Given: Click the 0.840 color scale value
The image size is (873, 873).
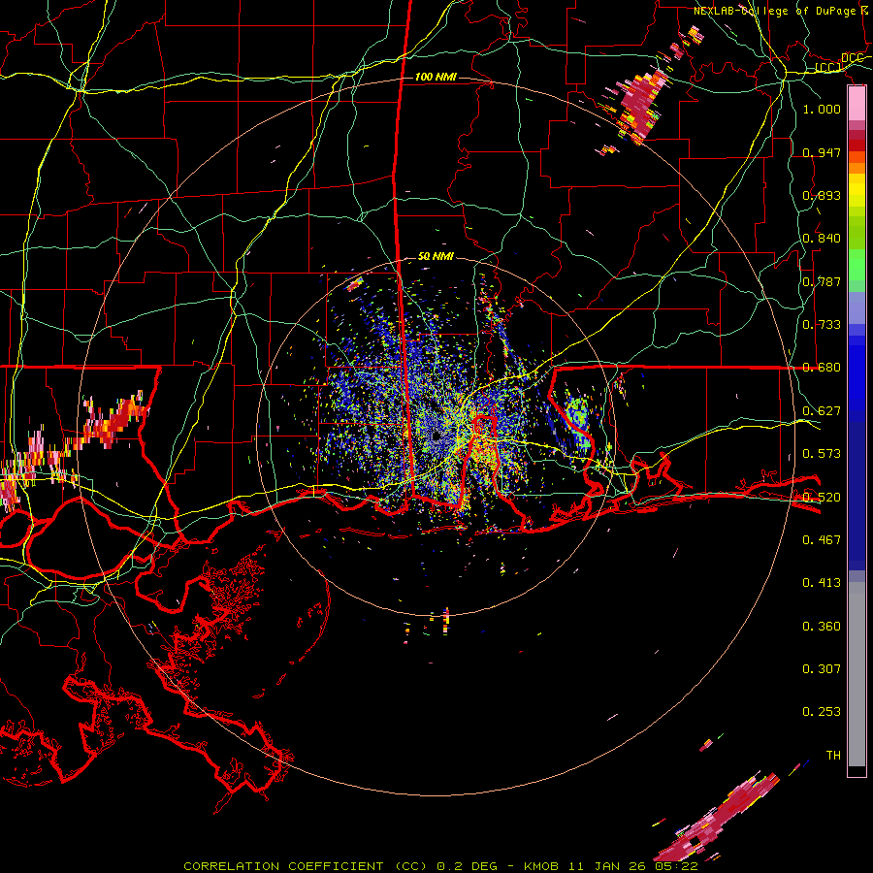Looking at the screenshot, I should 822,239.
